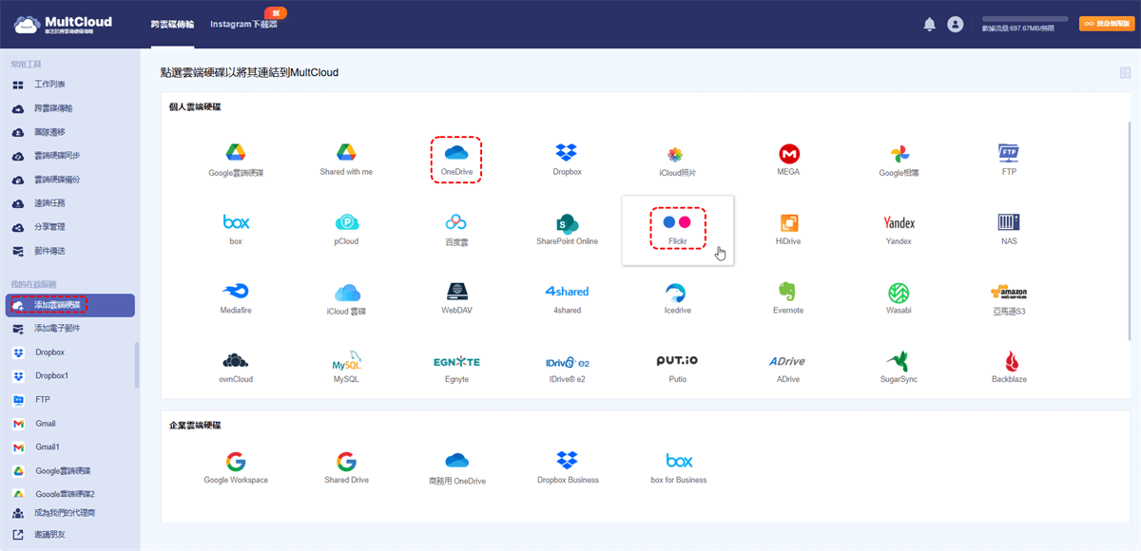1141x551 pixels.
Task: Choose the personal box cloud icon
Action: pyautogui.click(x=236, y=221)
